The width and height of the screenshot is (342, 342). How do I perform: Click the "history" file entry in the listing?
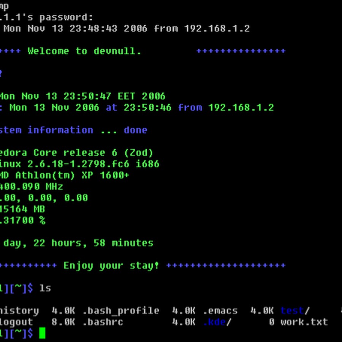(x=19, y=311)
